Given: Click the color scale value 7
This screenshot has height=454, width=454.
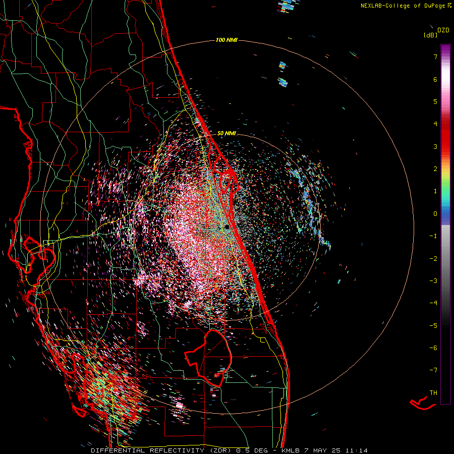Looking at the screenshot, I should point(435,56).
